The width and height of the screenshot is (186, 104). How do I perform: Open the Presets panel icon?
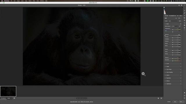(x=185, y=28)
